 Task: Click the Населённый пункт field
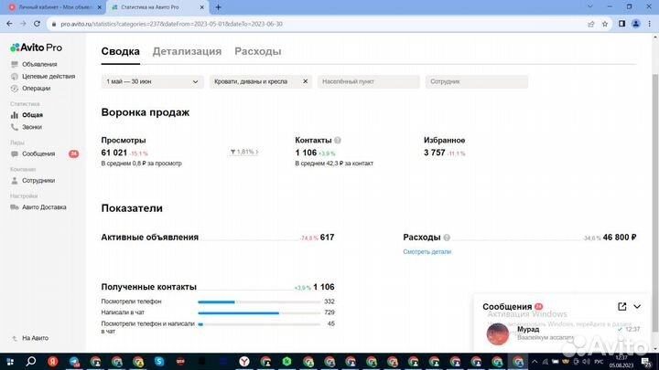(x=368, y=82)
